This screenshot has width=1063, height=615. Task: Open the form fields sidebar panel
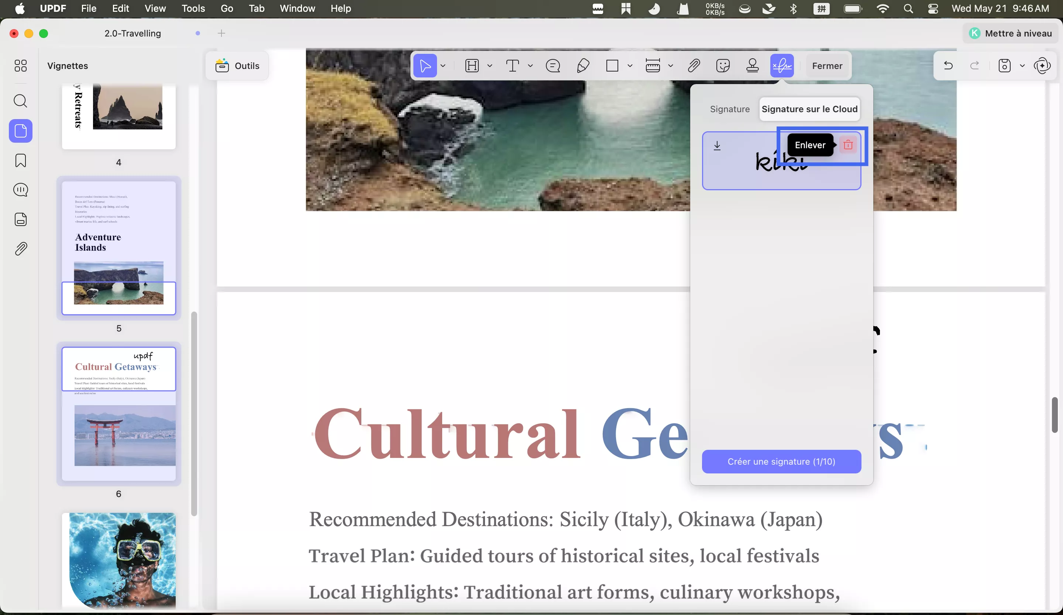click(20, 219)
